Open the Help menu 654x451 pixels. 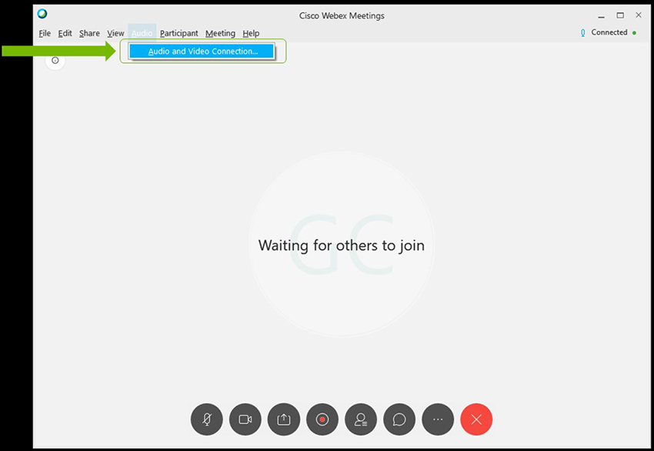click(x=251, y=33)
